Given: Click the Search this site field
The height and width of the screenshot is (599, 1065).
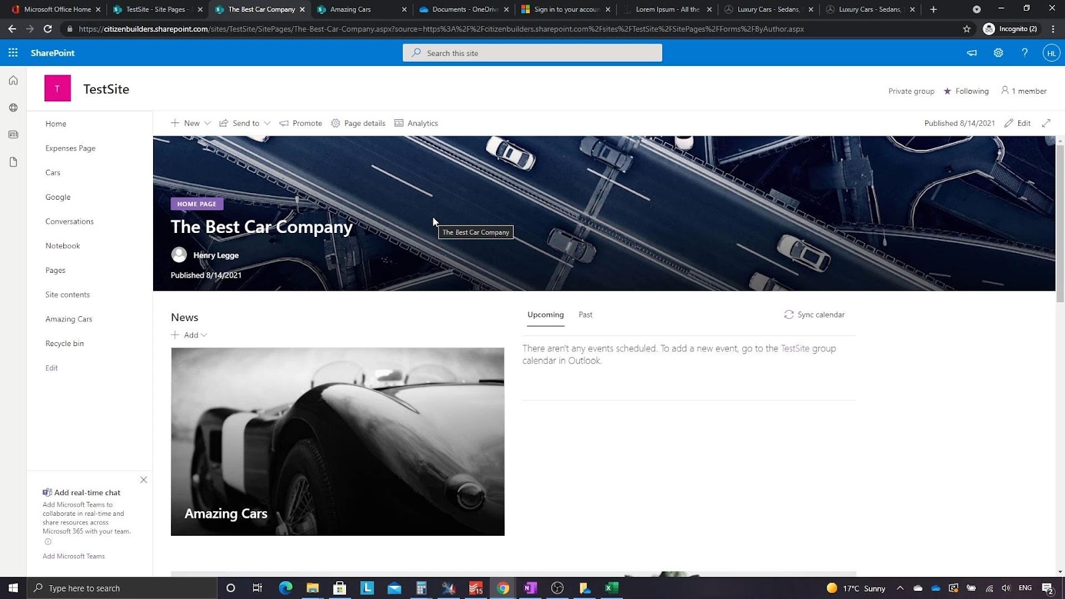Looking at the screenshot, I should (x=532, y=53).
